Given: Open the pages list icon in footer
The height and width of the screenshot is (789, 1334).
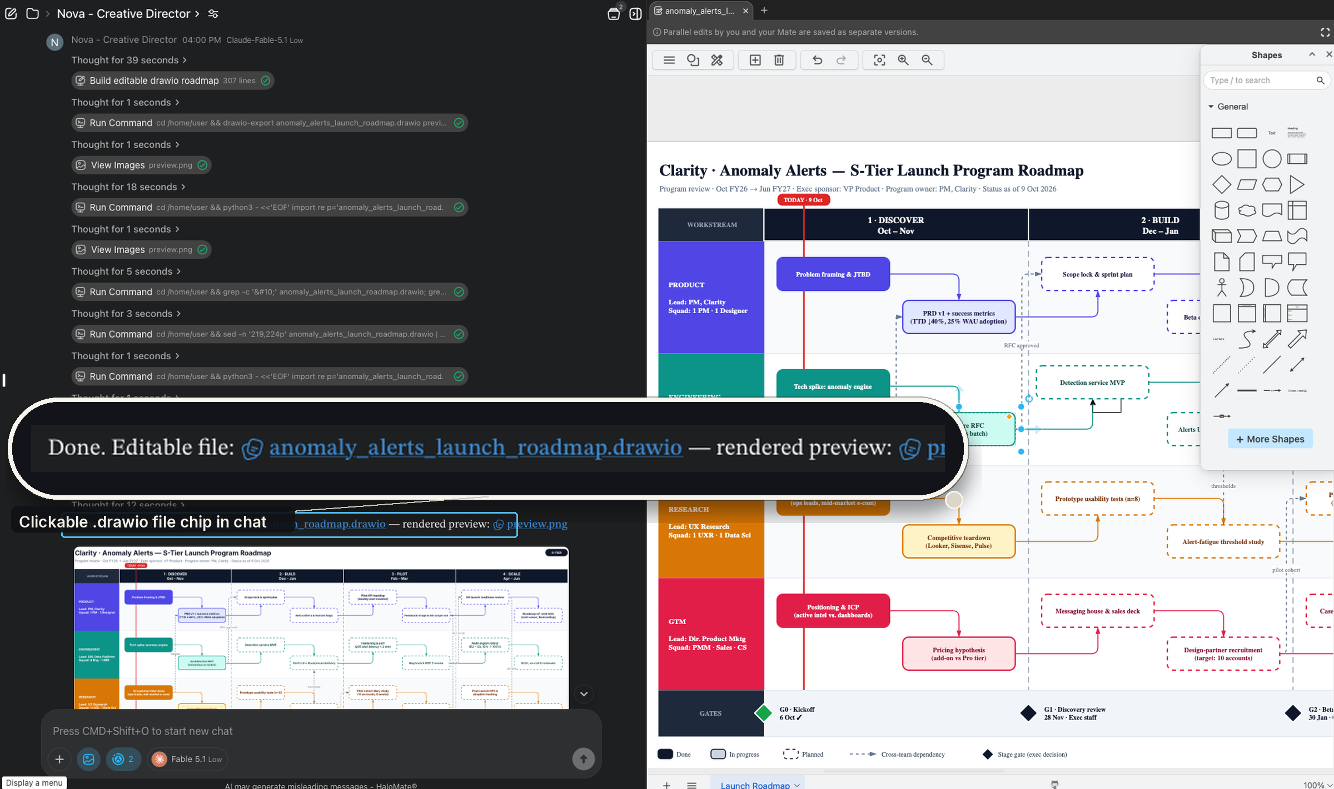Looking at the screenshot, I should 691,785.
